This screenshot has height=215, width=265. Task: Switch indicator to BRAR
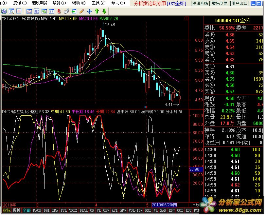tap(83, 210)
